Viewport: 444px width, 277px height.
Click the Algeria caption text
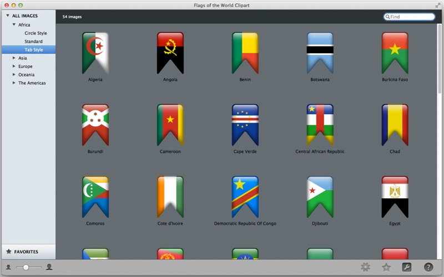coord(95,79)
